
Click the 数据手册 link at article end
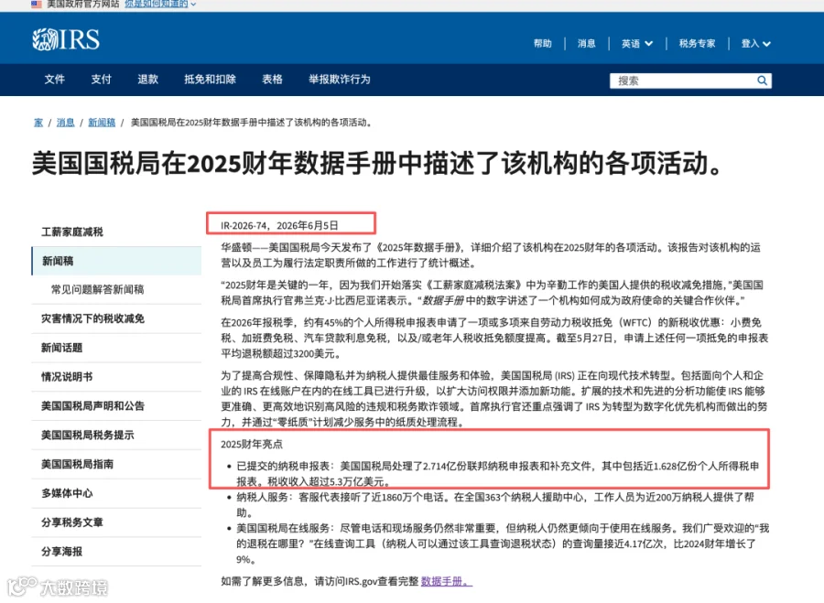tap(446, 581)
